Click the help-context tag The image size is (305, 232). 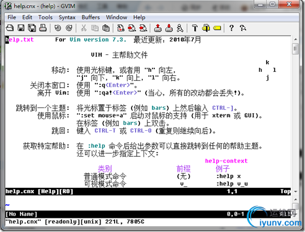pos(226,161)
